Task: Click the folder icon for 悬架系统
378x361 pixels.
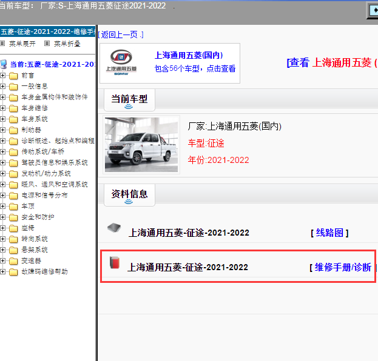Action: click(x=13, y=250)
